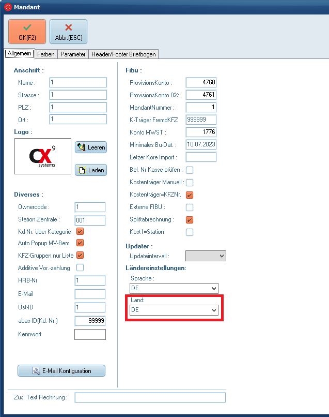
Task: Enable Bel. Nr Kasse prüfen checkbox
Action: [190, 170]
